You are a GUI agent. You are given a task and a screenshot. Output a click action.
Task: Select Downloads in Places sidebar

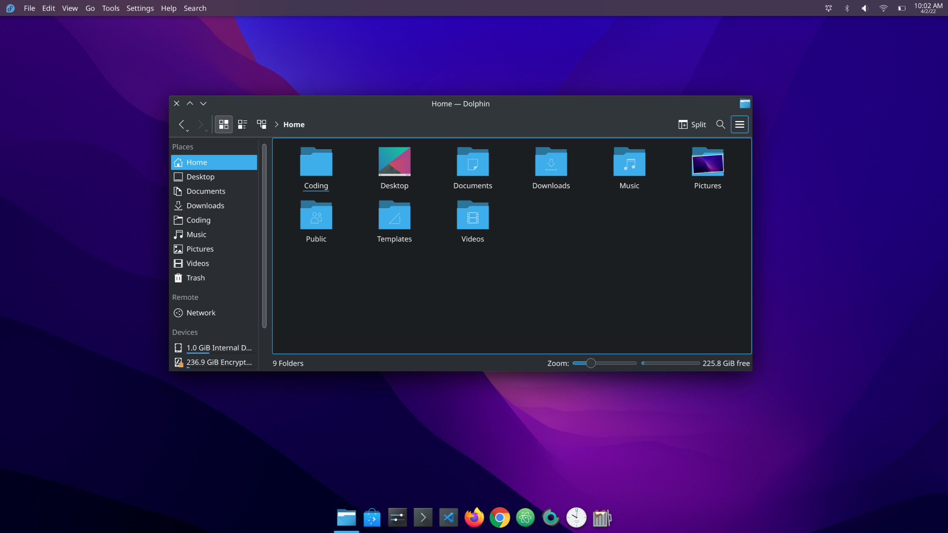pos(214,205)
